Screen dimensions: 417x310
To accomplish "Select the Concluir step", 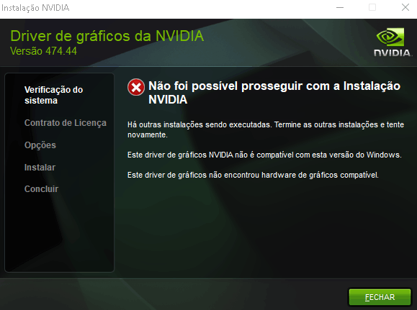I will click(41, 189).
